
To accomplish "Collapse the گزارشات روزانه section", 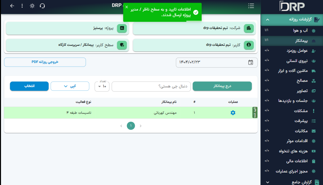I will (x=292, y=20).
